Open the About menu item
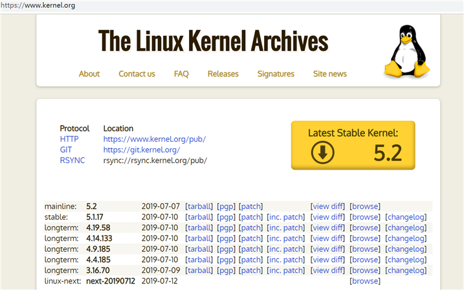464x290 pixels. (89, 74)
